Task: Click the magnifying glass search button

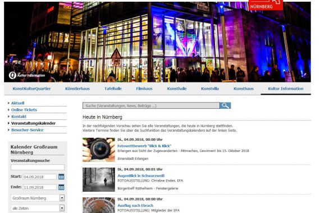Action: point(225,105)
